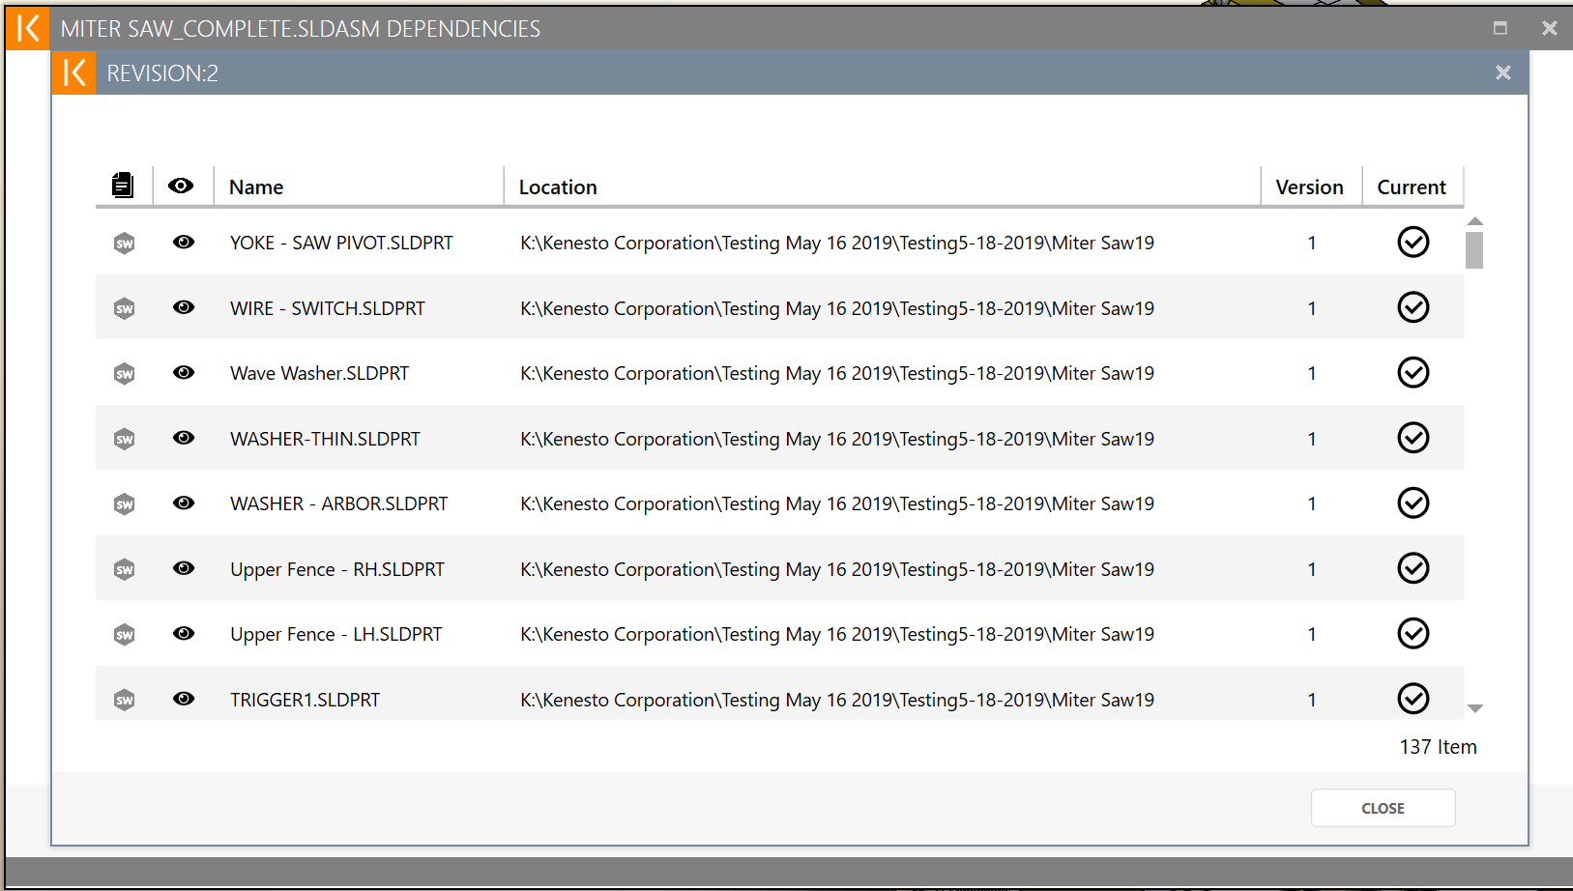Select file name Wave Washer.SLDPRT
This screenshot has height=891, width=1573.
click(319, 373)
